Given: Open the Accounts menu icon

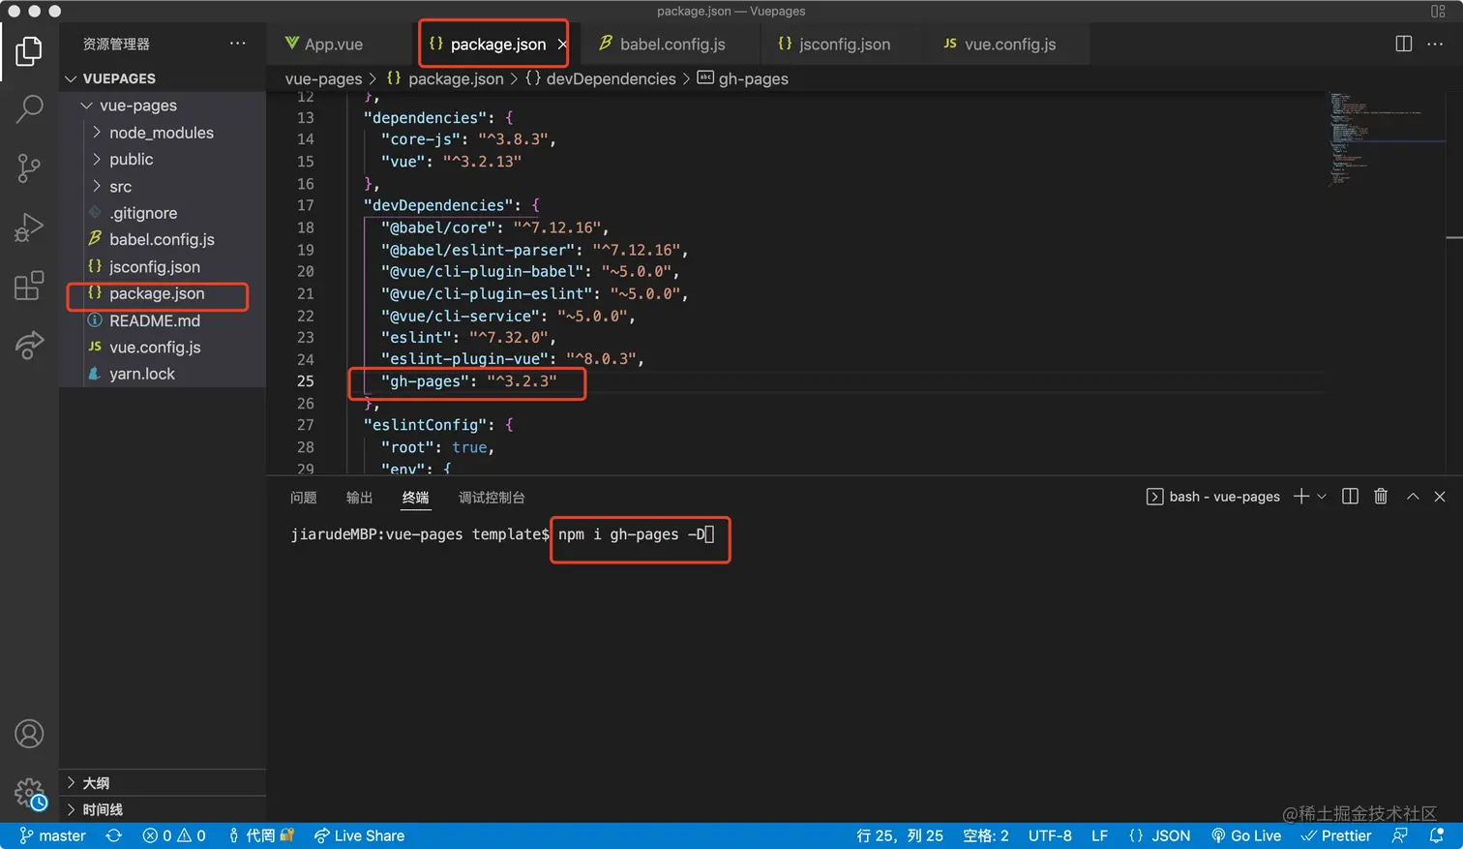Looking at the screenshot, I should coord(29,734).
